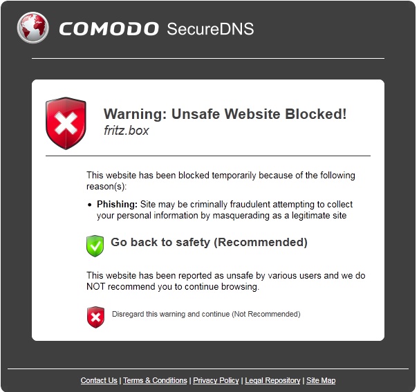Disregard this warning and continue link
Image resolution: width=419 pixels, height=392 pixels.
click(x=206, y=314)
